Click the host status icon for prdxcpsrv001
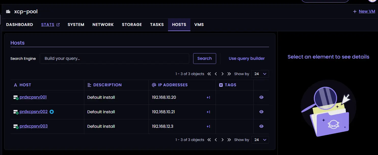 click(16, 97)
